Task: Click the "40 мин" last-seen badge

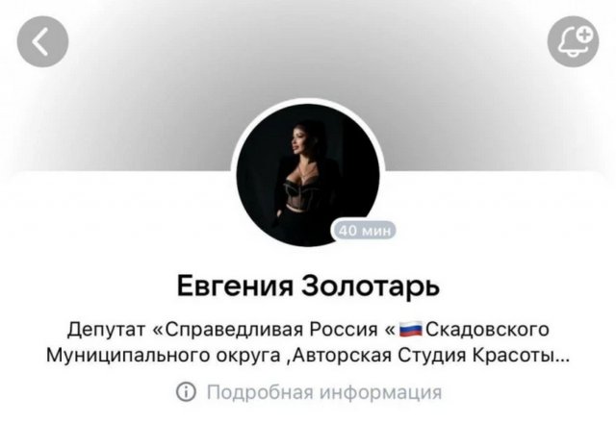Action: coord(364,230)
